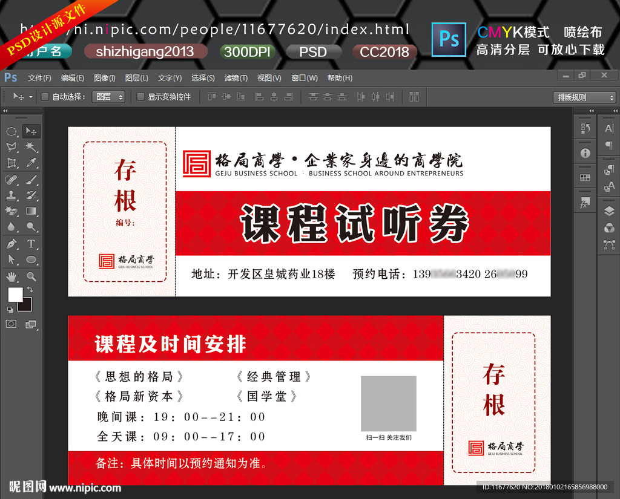The width and height of the screenshot is (620, 499).
Task: Open the History panel icon
Action: [x=585, y=128]
